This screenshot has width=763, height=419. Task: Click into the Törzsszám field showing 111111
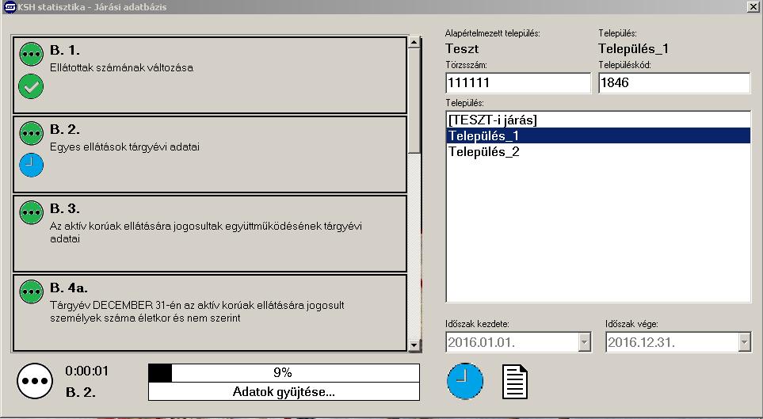tap(518, 82)
